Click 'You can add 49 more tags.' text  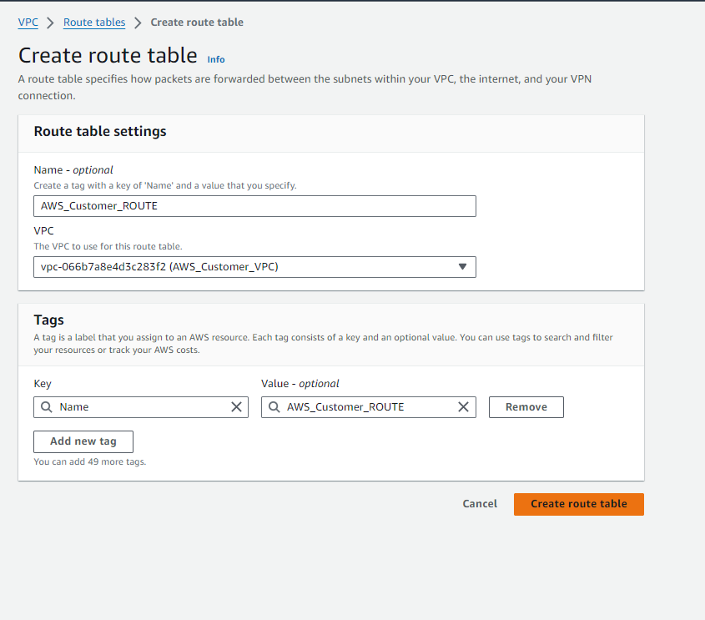(x=90, y=461)
